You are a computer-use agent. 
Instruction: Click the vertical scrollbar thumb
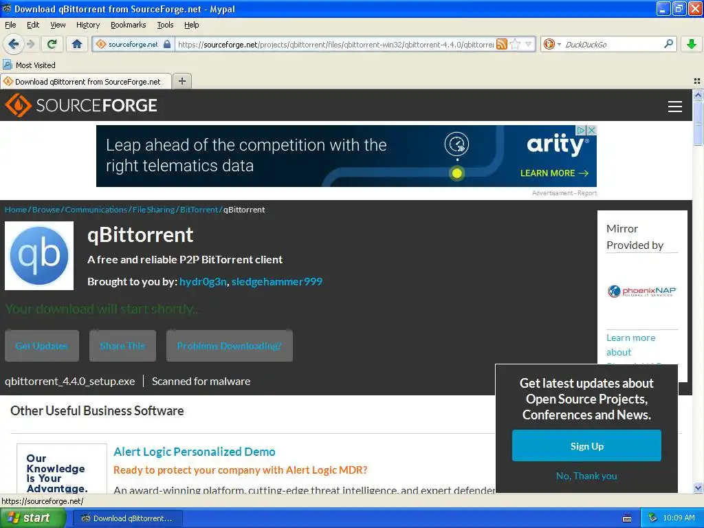[698, 122]
